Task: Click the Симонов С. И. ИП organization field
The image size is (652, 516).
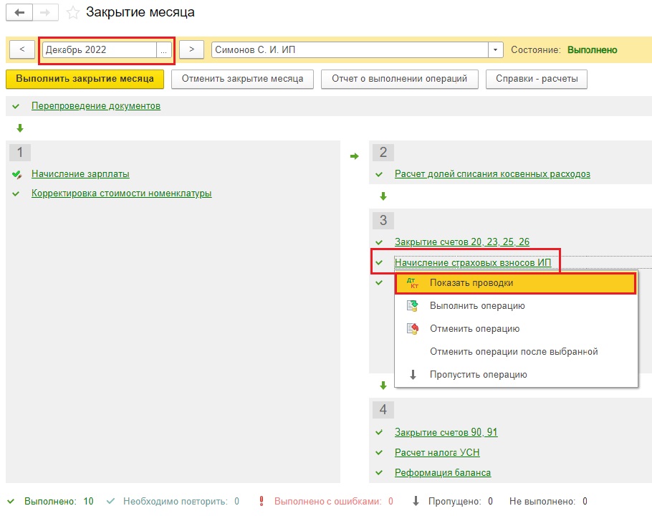Action: click(x=350, y=50)
